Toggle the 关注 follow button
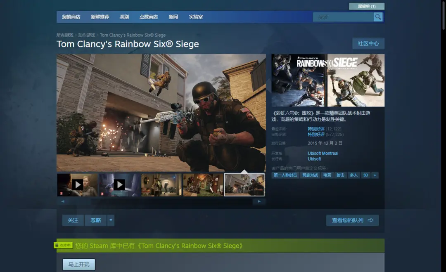Viewport: 446px width, 272px height. (73, 220)
